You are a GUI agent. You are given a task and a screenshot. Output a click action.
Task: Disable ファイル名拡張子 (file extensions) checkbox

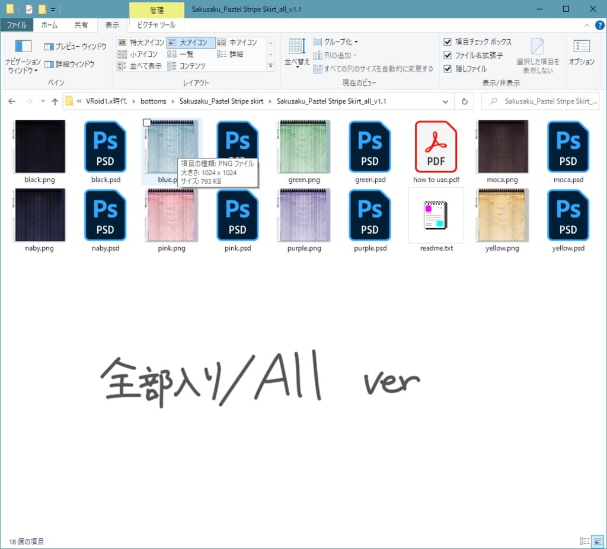tap(448, 55)
